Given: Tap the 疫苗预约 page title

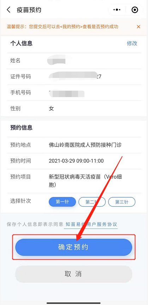Looking at the screenshot, I should (x=29, y=10).
